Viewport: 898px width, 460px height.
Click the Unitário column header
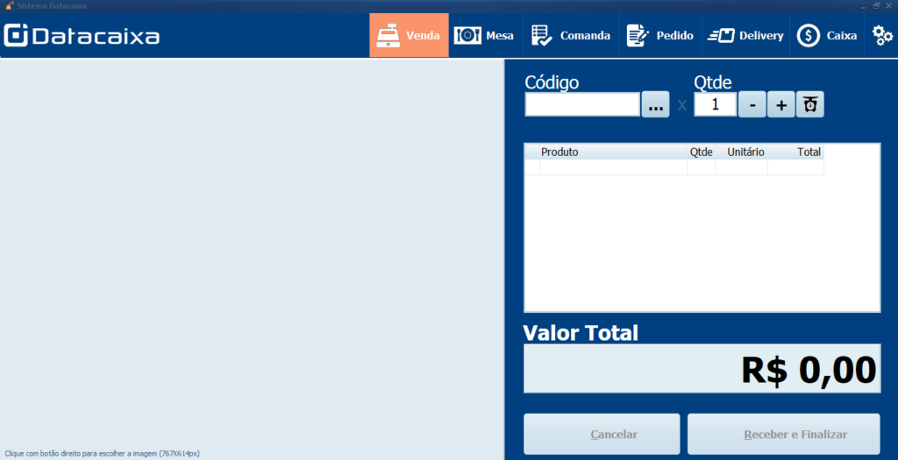(x=742, y=152)
